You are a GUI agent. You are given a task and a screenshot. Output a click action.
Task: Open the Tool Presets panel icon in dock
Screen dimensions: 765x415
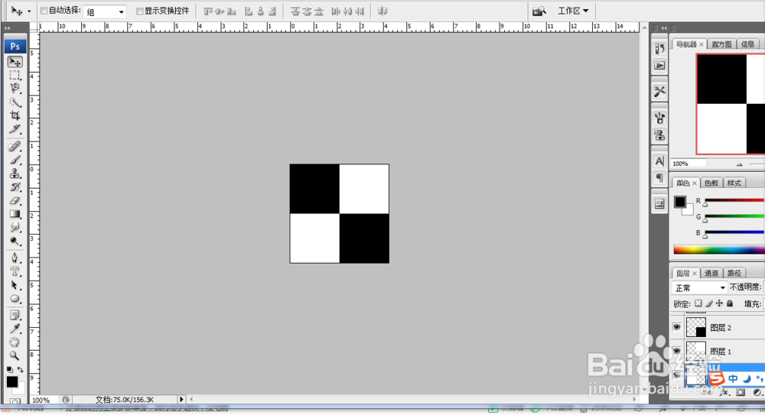click(x=659, y=91)
